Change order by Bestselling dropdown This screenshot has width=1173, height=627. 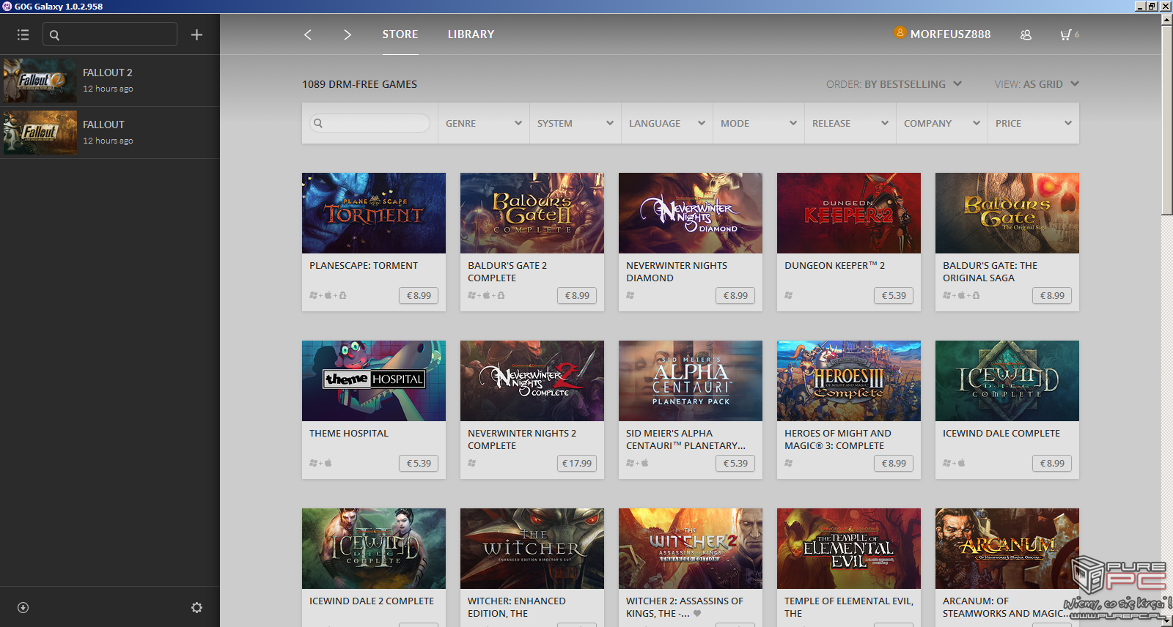[894, 84]
